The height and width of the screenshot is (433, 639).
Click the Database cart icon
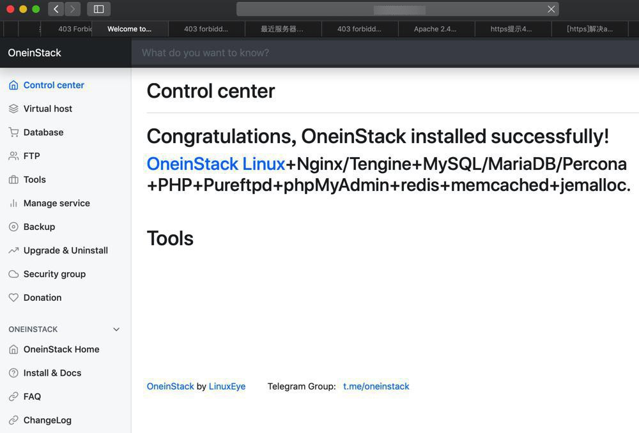click(13, 132)
